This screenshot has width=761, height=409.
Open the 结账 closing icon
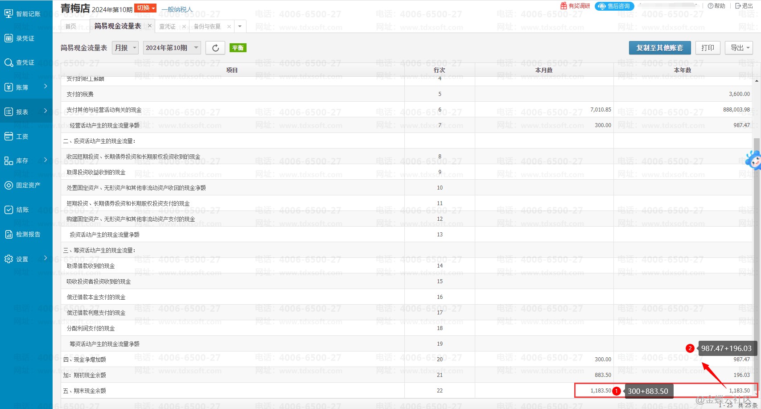(x=8, y=210)
